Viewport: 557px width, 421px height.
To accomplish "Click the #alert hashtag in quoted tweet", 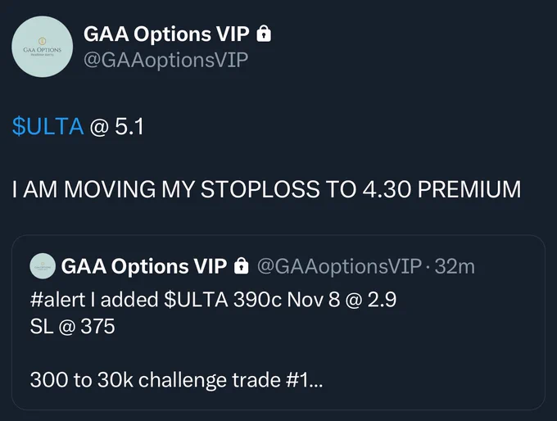I will click(57, 300).
